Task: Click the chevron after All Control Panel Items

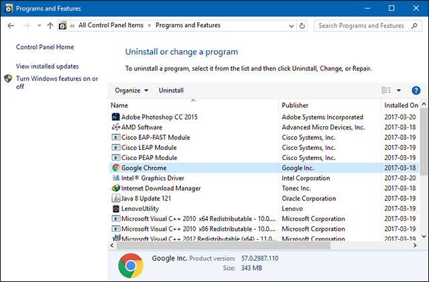Action: pos(149,25)
